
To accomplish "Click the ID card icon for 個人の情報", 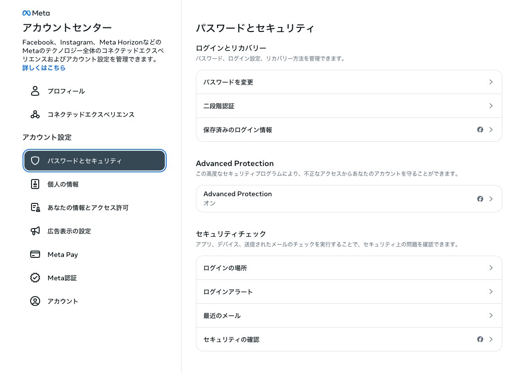I will [35, 184].
